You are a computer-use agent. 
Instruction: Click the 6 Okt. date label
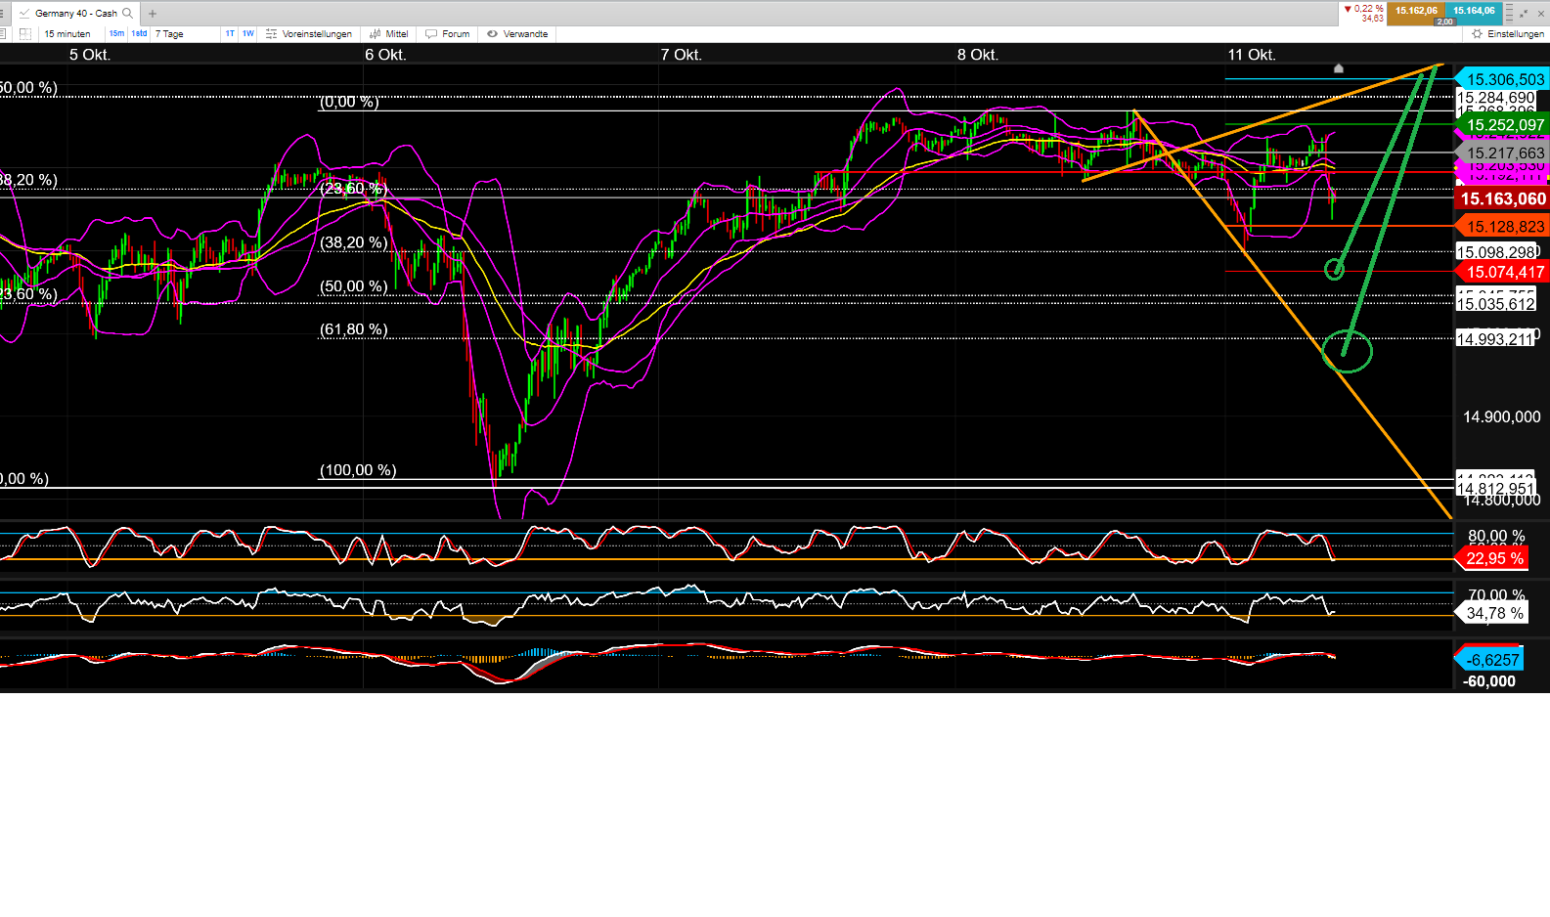tap(385, 55)
